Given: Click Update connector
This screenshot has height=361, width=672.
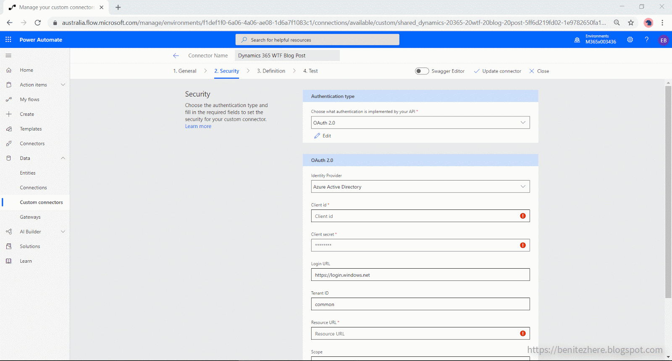Looking at the screenshot, I should [x=498, y=71].
